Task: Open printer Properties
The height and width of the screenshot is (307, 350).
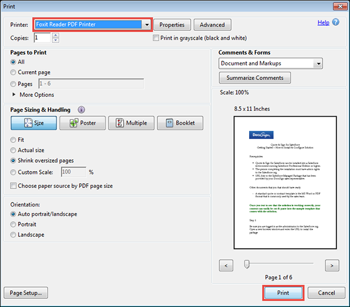Action: [172, 25]
